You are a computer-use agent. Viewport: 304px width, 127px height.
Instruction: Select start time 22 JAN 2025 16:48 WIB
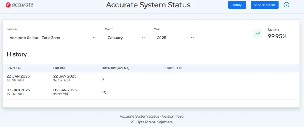click(x=18, y=78)
